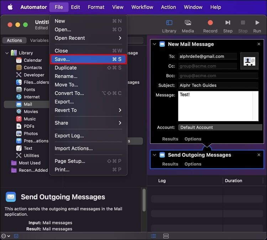Click the Bcc address field
The width and height of the screenshot is (267, 240).
(x=218, y=76)
